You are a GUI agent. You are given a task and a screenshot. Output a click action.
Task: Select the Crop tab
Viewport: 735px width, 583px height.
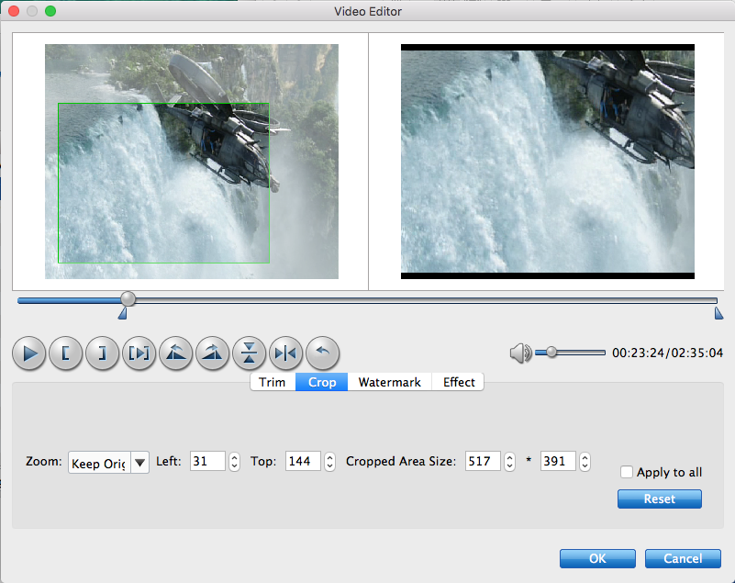tap(321, 382)
